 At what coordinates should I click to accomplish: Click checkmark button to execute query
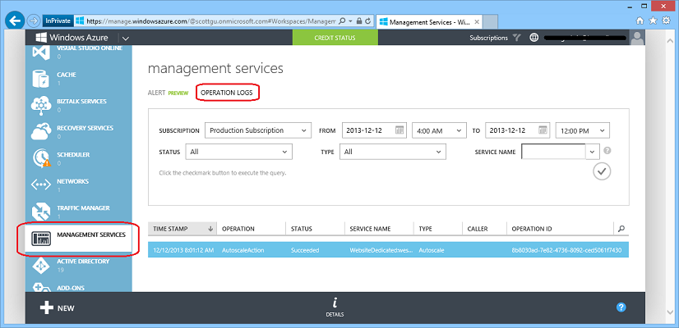(x=602, y=171)
